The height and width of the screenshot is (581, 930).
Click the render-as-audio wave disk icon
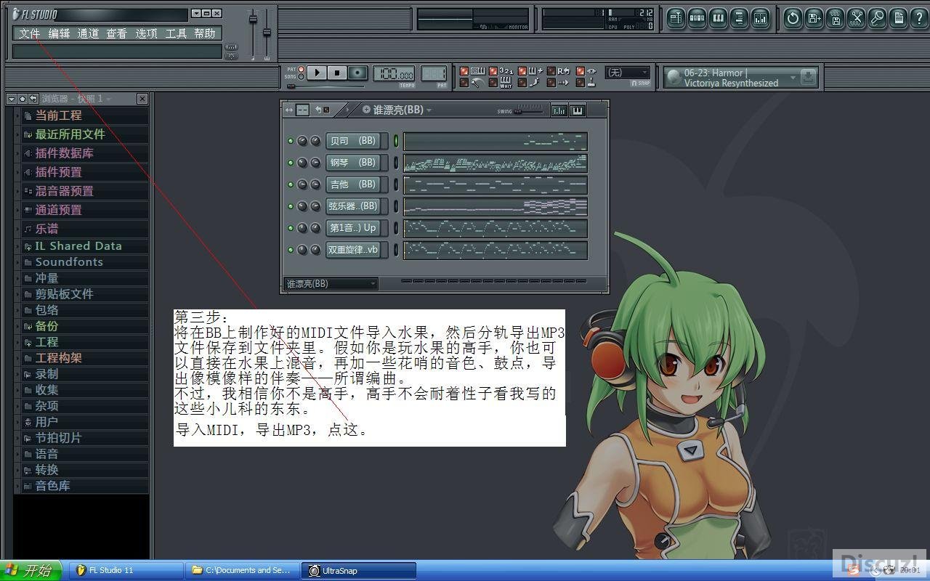pyautogui.click(x=835, y=19)
